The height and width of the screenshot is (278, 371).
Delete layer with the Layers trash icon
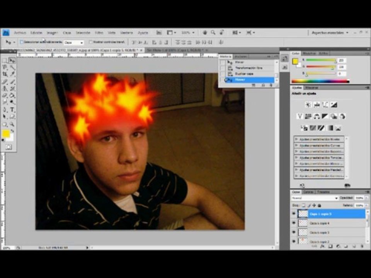pos(362,246)
